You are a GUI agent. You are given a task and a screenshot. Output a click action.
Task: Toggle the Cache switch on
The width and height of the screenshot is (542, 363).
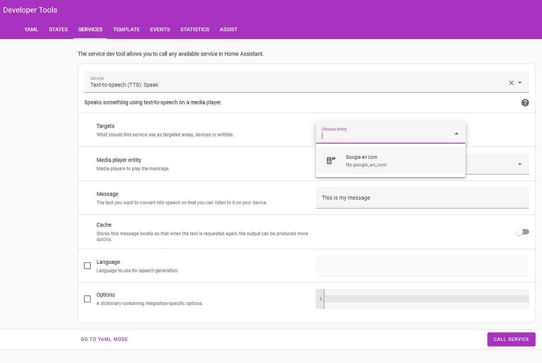522,232
